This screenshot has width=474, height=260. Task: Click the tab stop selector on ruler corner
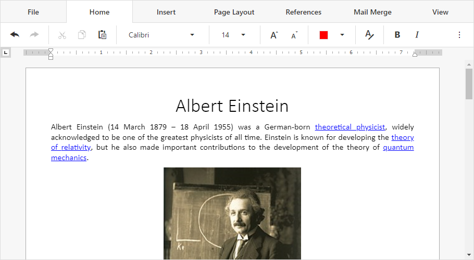(5, 52)
